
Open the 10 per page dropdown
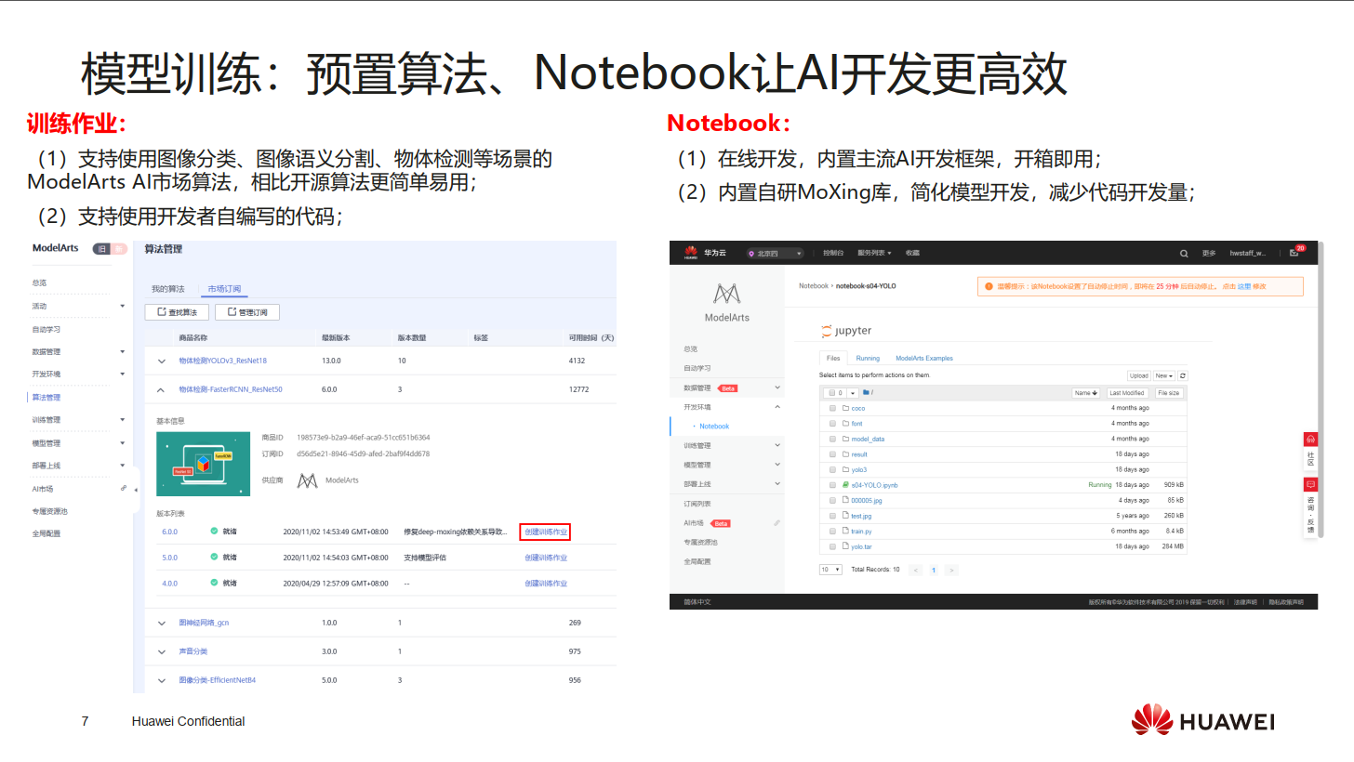tap(830, 570)
